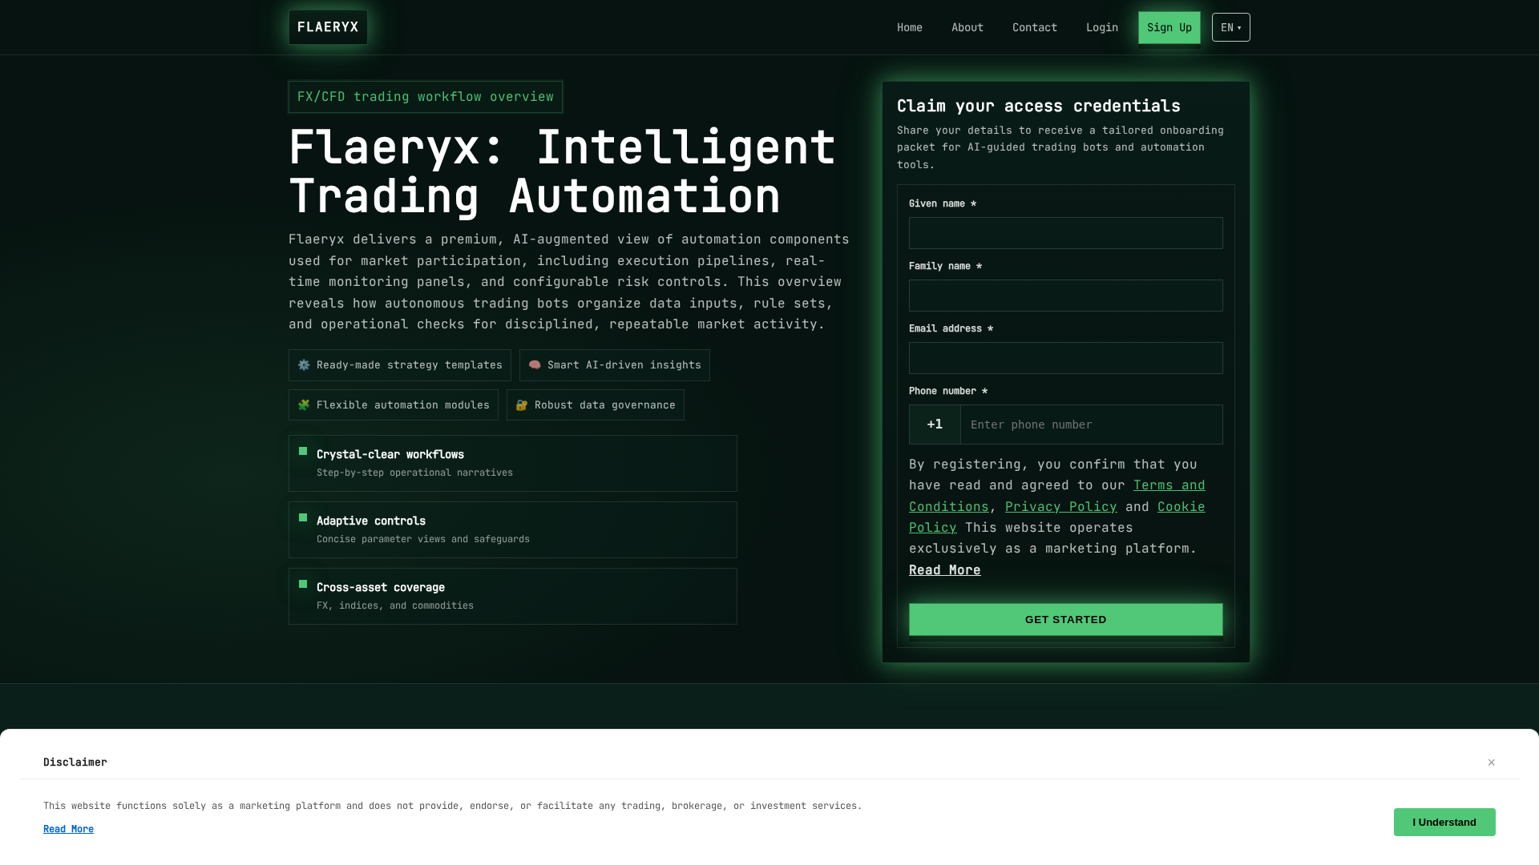Screen dimensions: 1539x865
Task: Click the Robust data governance text
Action: [x=605, y=405]
